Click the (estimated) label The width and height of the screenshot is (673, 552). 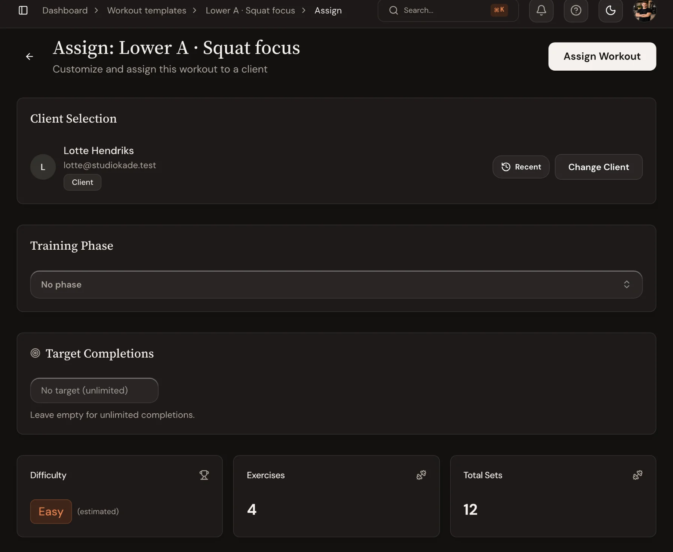[98, 512]
